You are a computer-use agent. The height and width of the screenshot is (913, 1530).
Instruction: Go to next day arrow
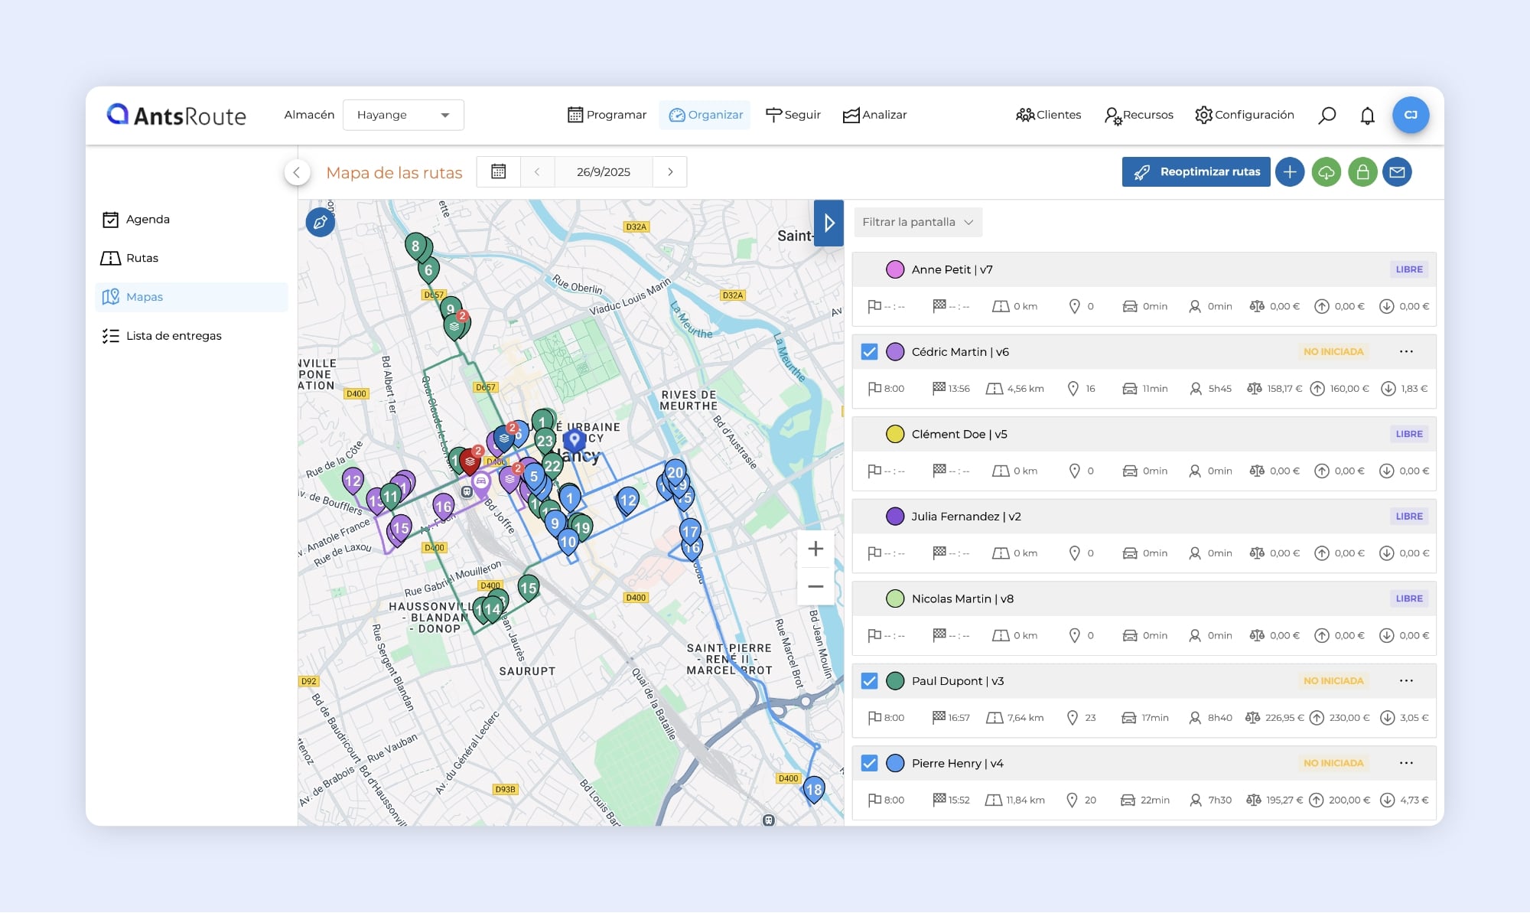click(x=670, y=171)
